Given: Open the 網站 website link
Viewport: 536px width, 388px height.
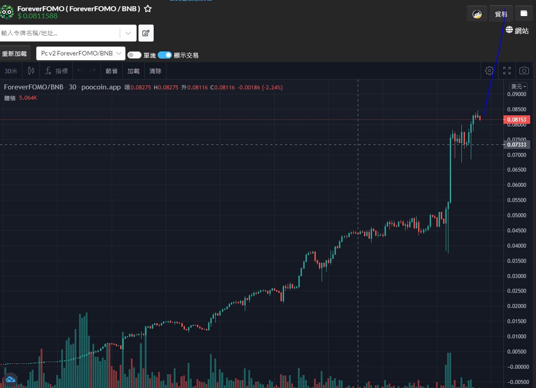Looking at the screenshot, I should point(522,30).
